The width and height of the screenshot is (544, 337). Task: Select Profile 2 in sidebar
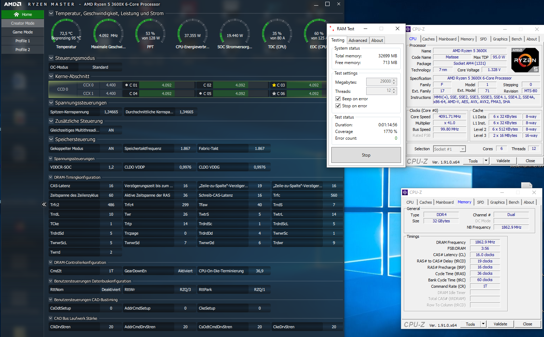23,50
